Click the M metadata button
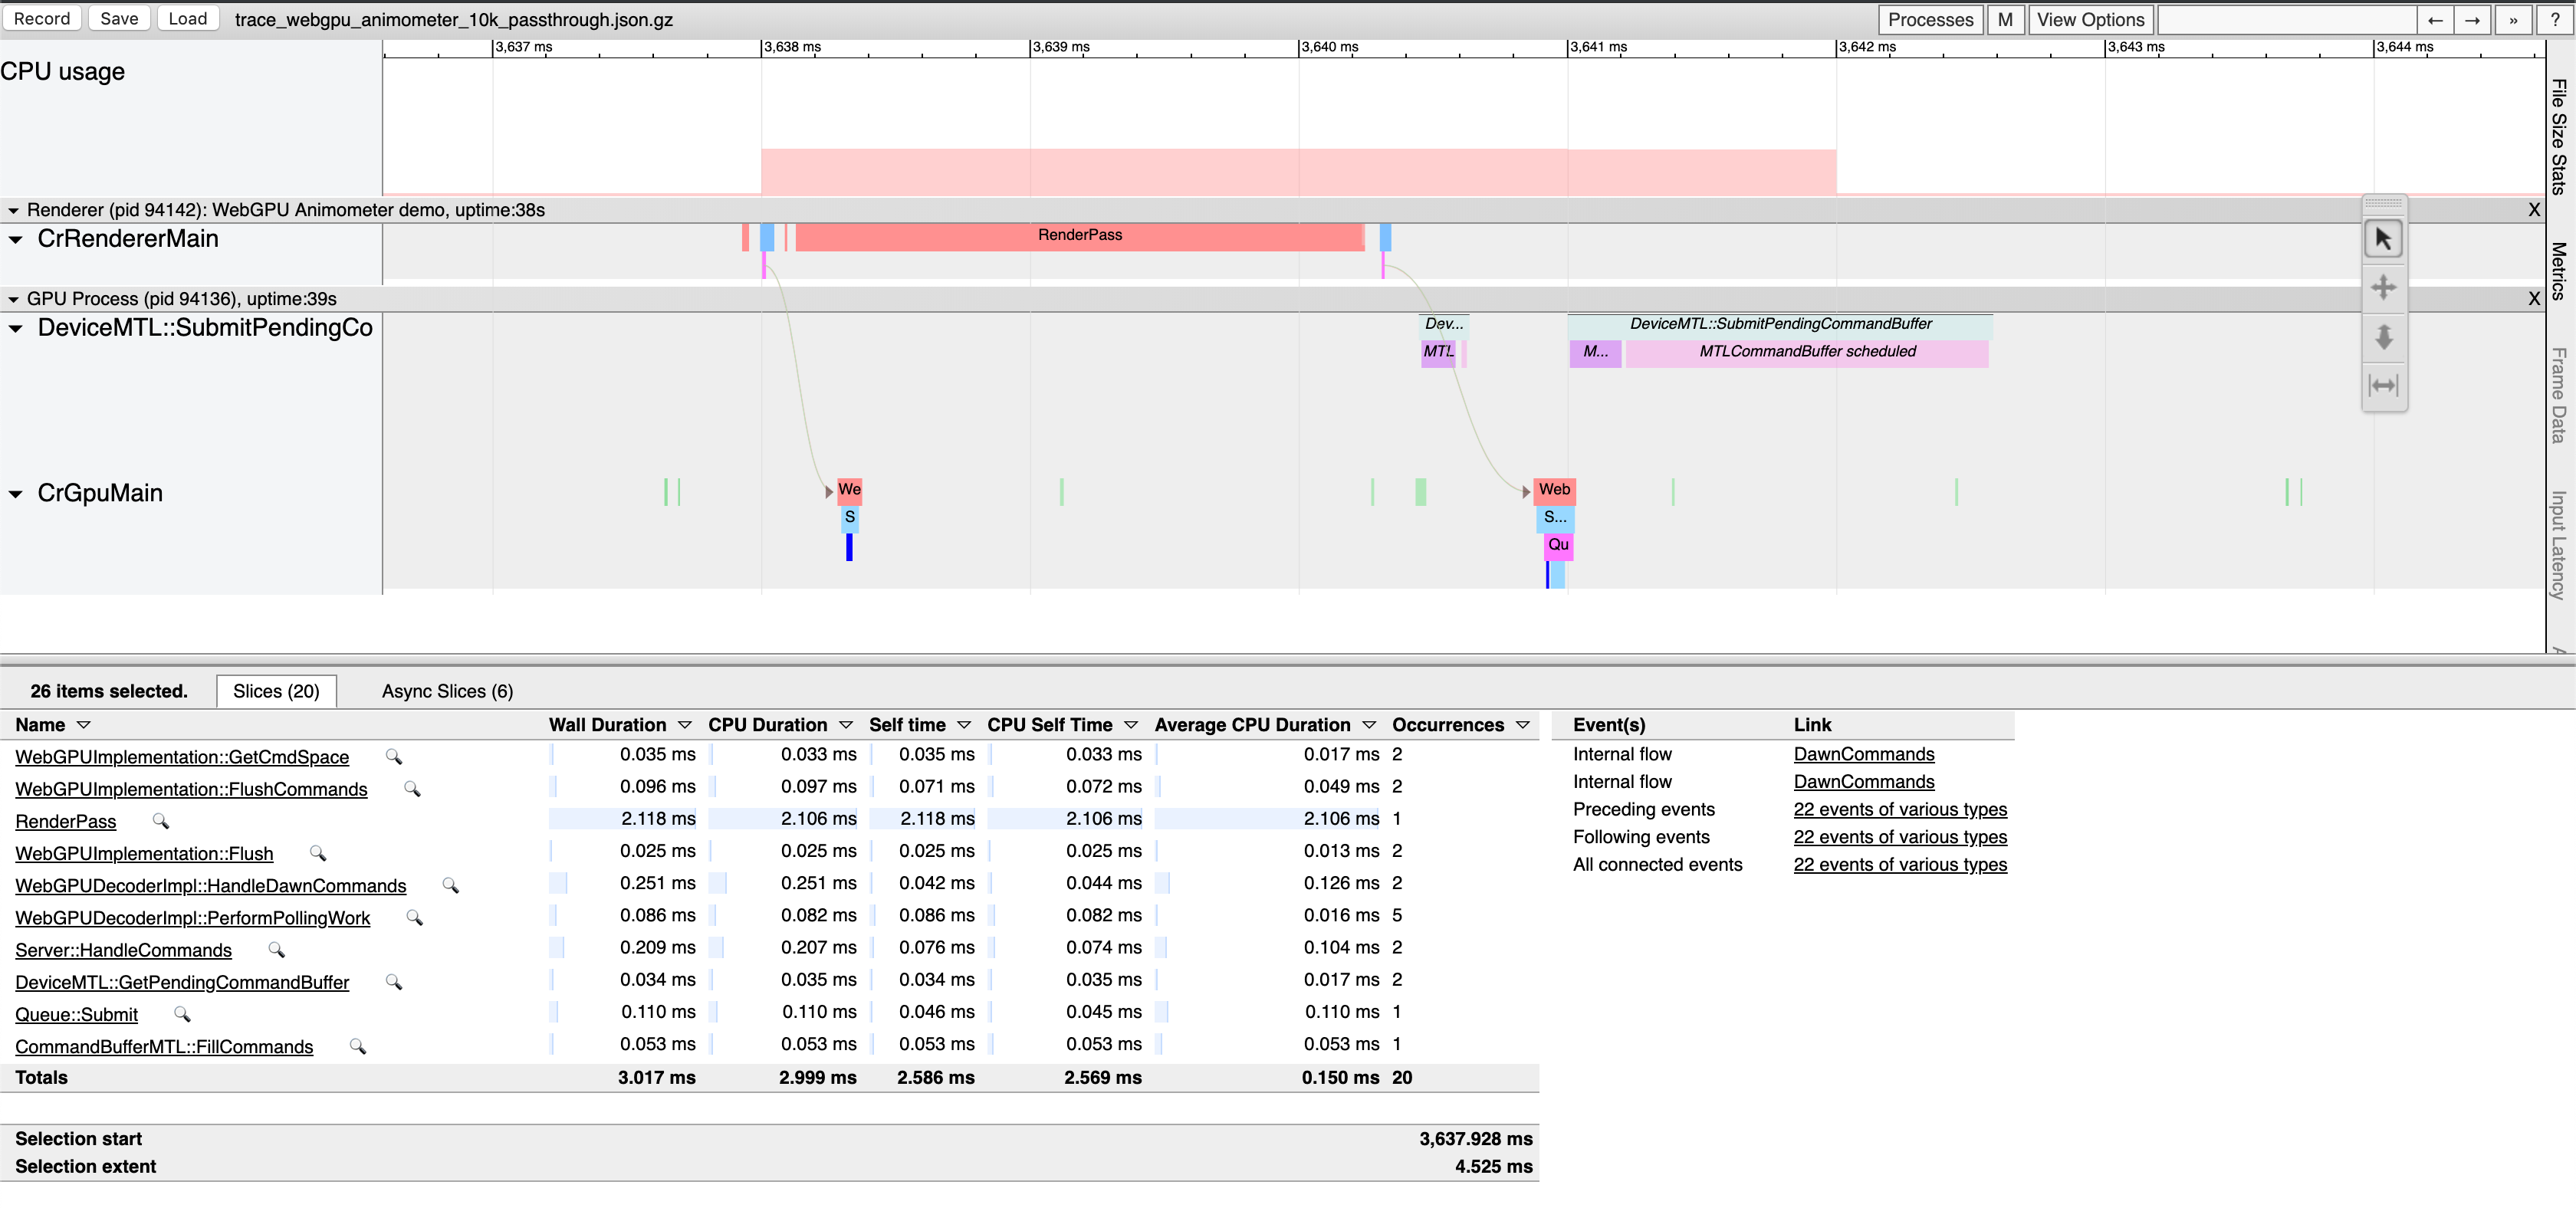The image size is (2576, 1208). click(x=2007, y=19)
